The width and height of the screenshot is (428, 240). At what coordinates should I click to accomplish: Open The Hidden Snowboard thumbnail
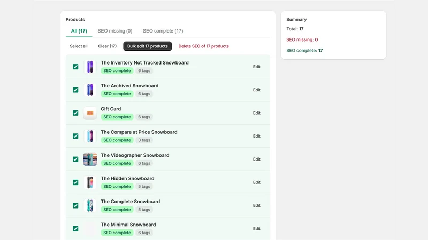point(90,182)
